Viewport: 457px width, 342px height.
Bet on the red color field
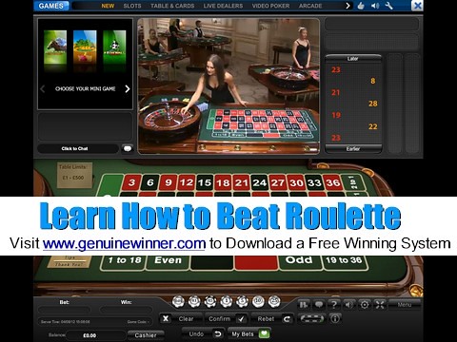256,263
